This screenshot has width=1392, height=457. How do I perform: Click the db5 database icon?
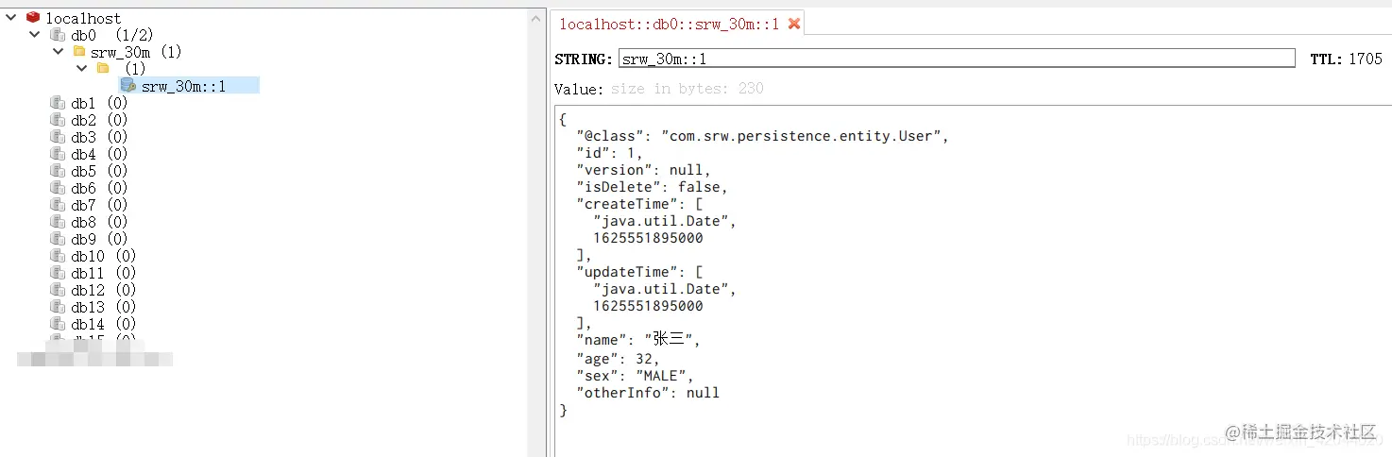click(x=58, y=170)
